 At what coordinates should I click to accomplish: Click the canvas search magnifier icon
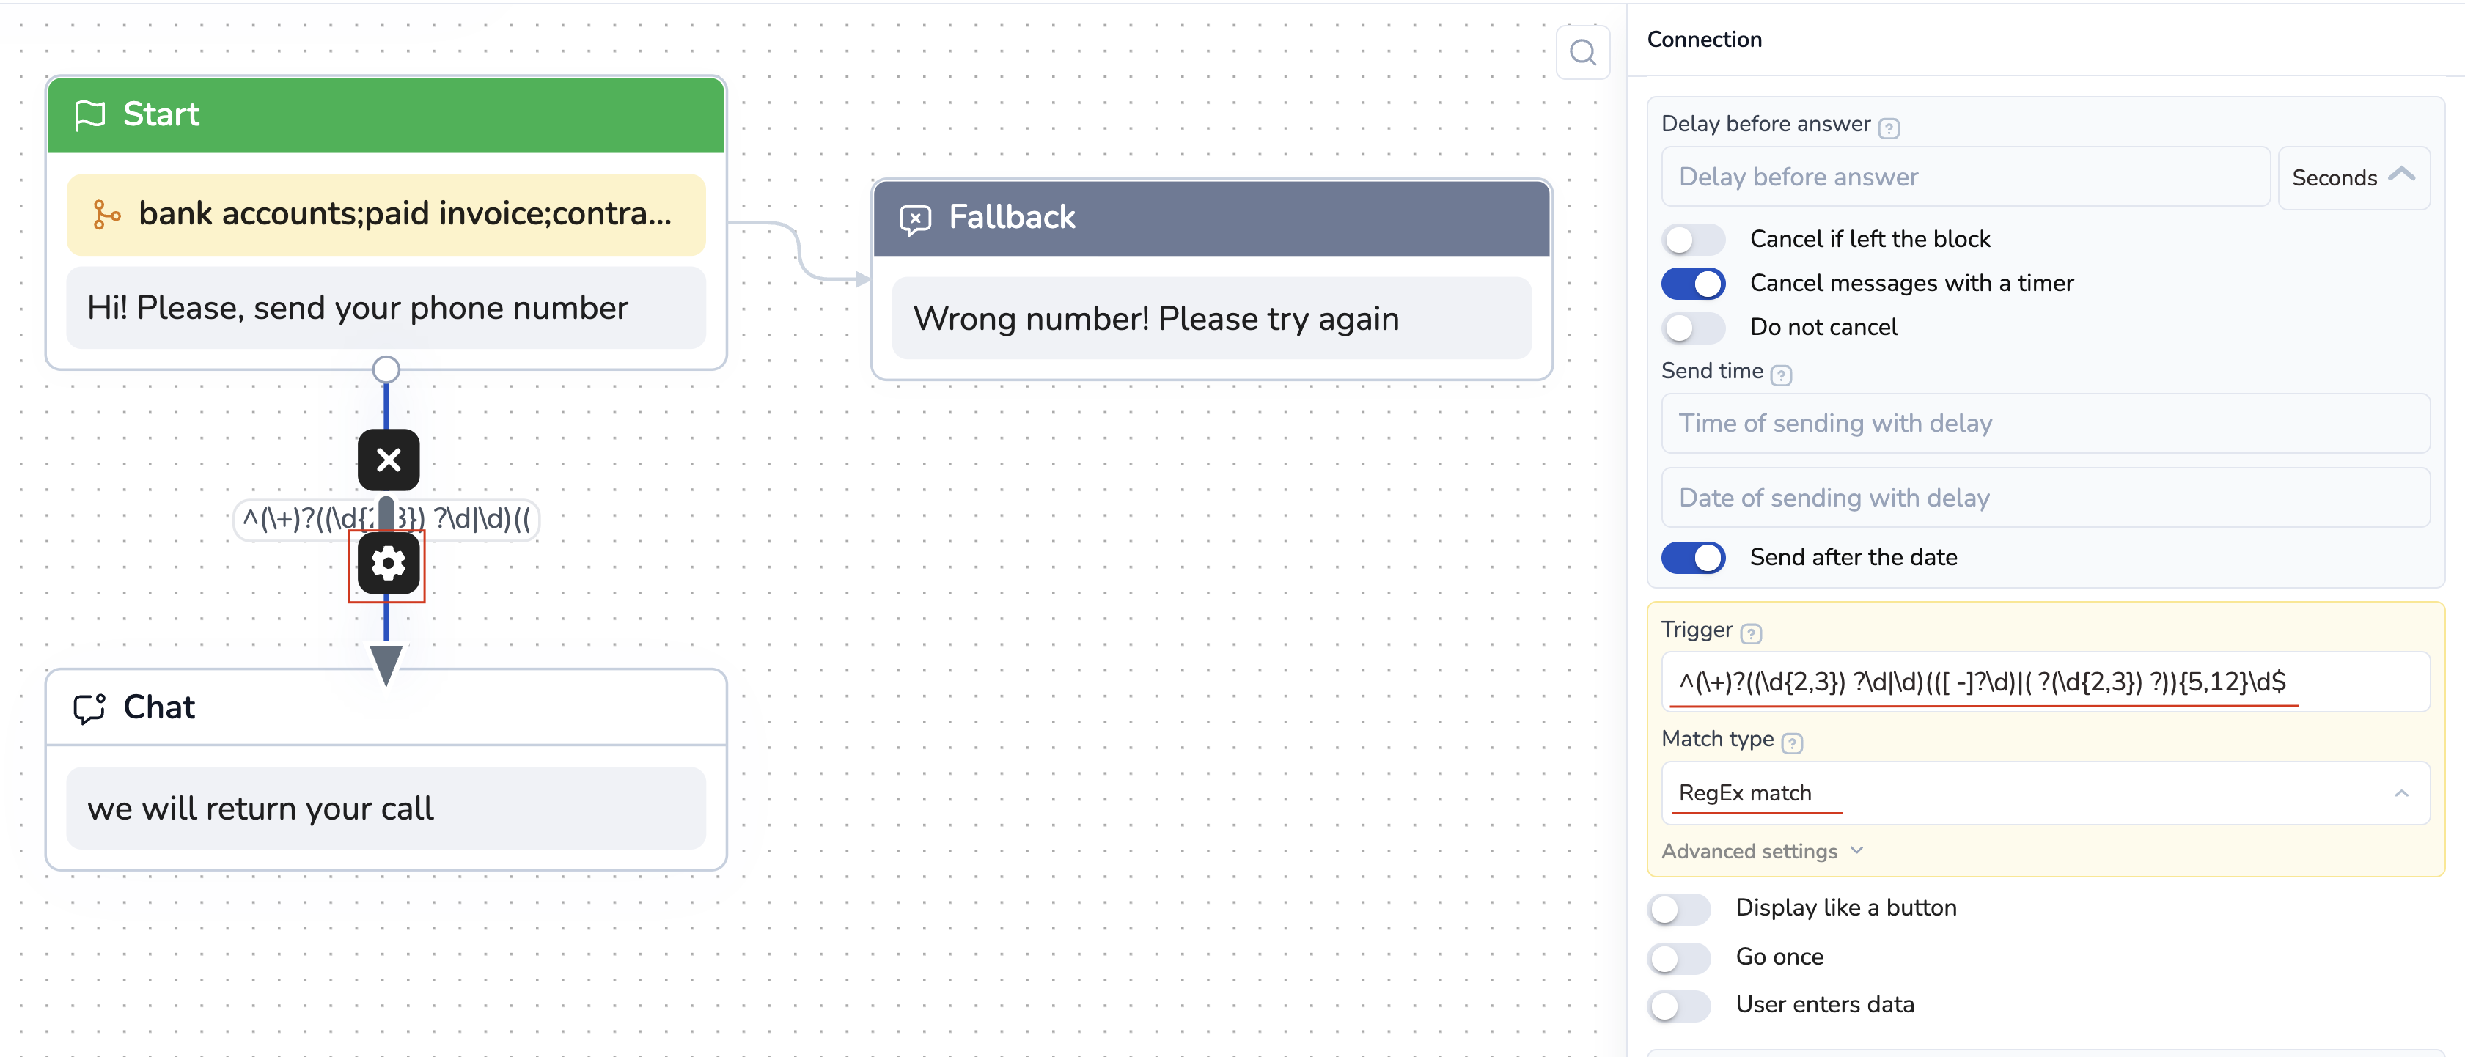[x=1583, y=53]
